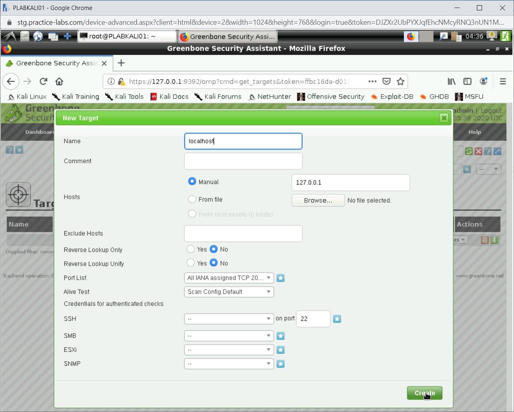Click the star icon next to SMB dropdown
The height and width of the screenshot is (412, 514).
281,336
